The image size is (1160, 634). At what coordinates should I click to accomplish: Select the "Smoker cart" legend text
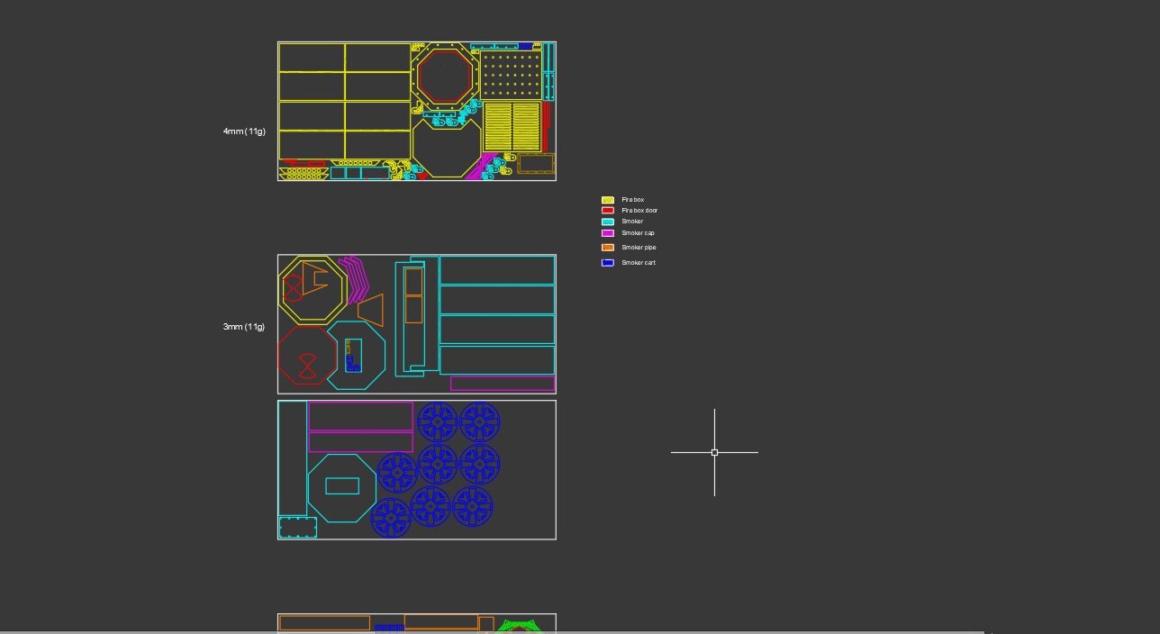coord(639,263)
